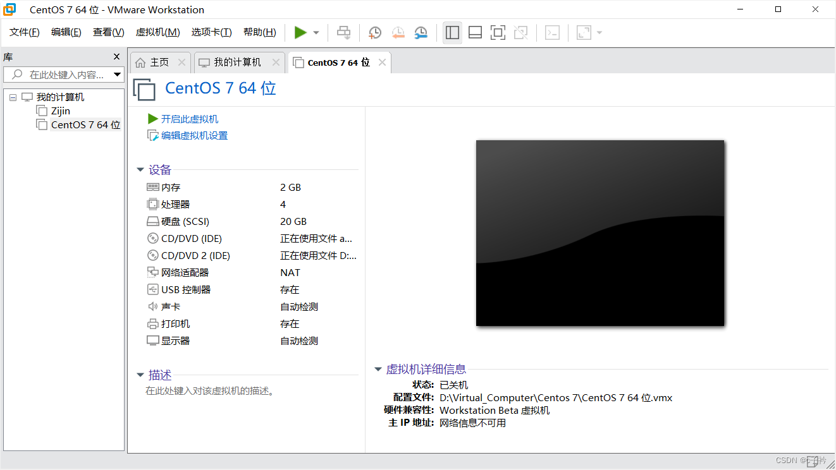Viewport: 836px width, 470px height.
Task: Open the 帮助(H) menu
Action: click(x=259, y=32)
